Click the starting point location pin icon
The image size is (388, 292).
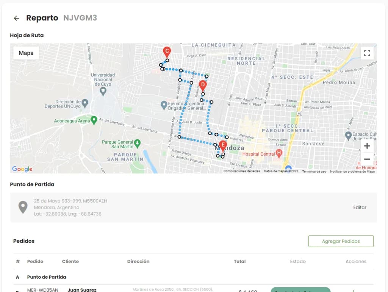pos(23,207)
